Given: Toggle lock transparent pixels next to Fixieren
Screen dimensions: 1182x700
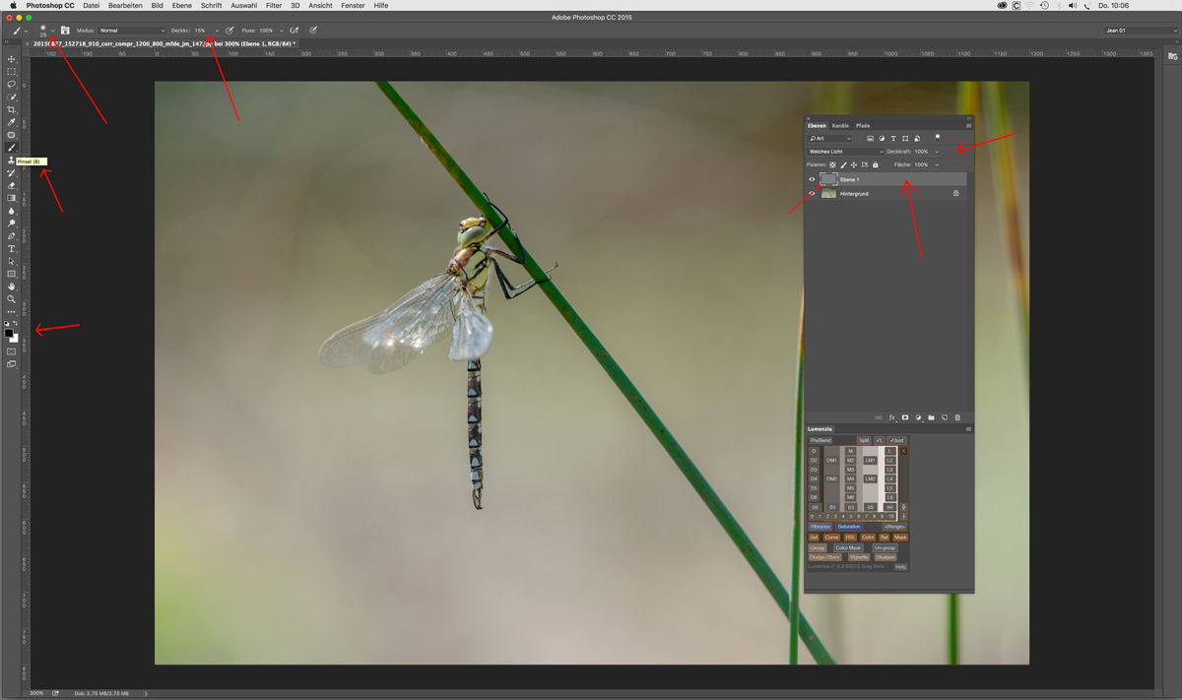Looking at the screenshot, I should point(832,165).
